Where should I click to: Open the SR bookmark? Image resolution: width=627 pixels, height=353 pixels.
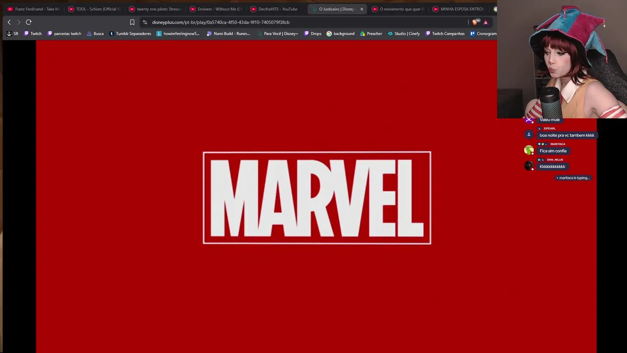tap(12, 34)
